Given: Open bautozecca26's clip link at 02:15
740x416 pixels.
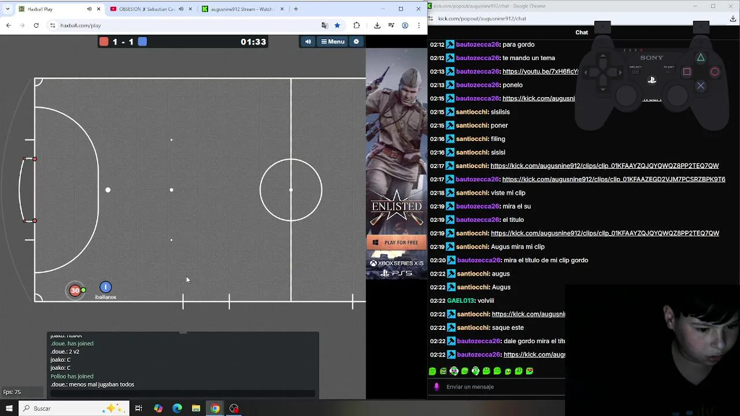Looking at the screenshot, I should [x=538, y=98].
